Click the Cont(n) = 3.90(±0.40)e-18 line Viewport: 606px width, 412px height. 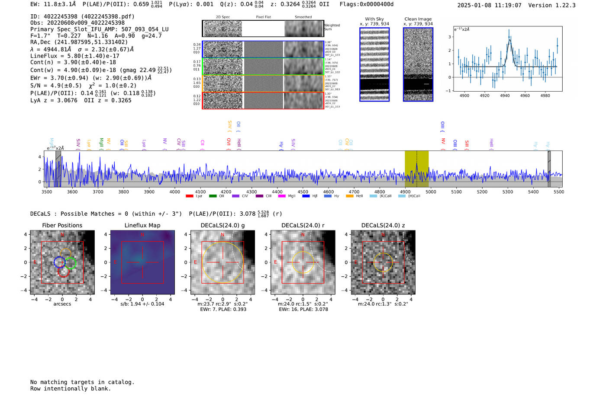click(73, 62)
